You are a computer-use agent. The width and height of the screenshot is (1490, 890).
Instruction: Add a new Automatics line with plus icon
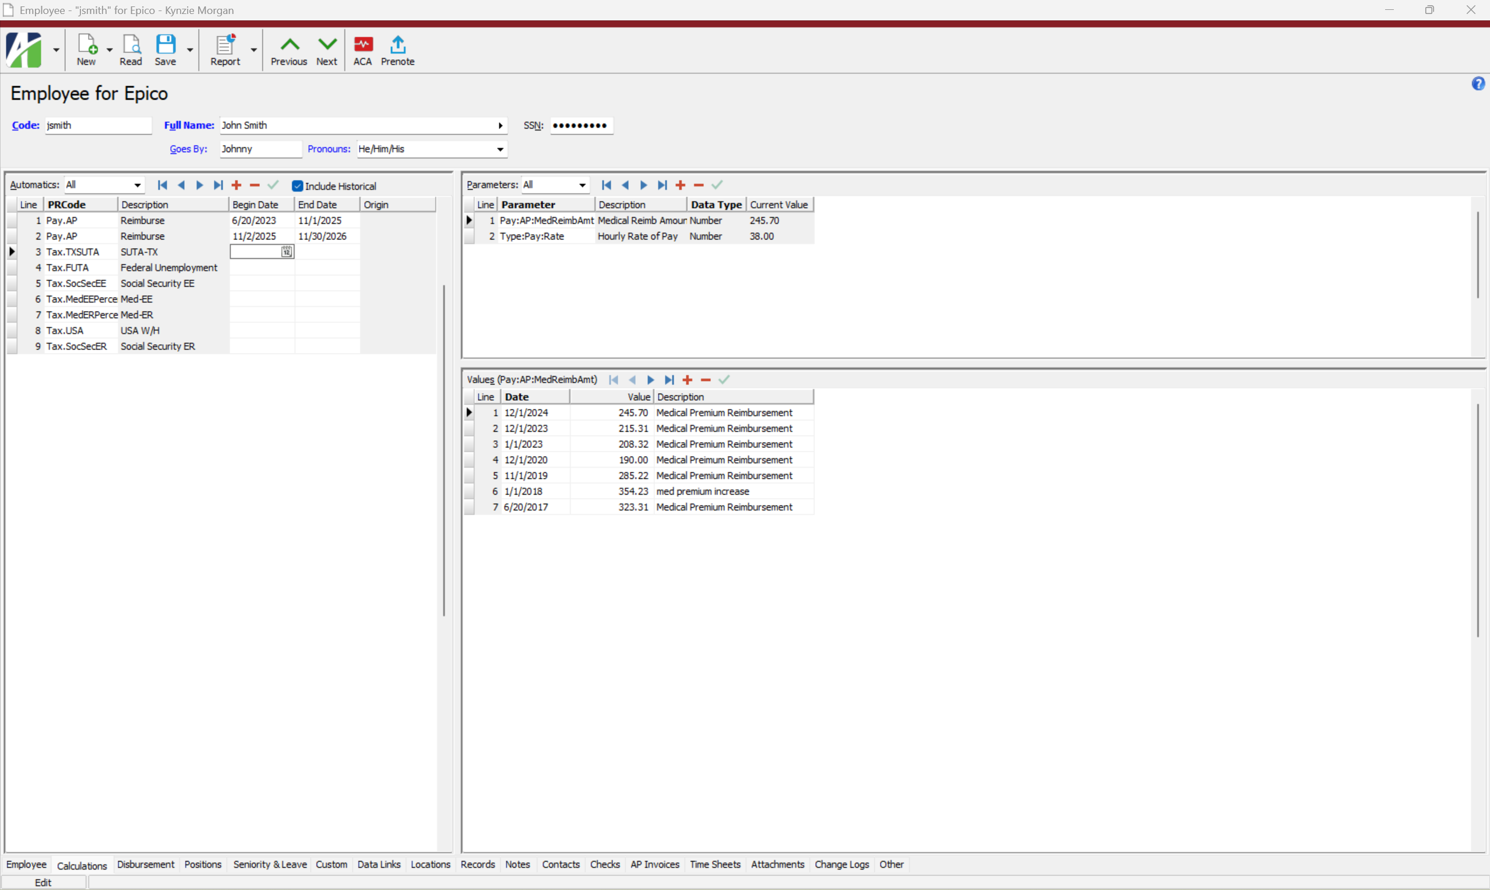tap(237, 185)
